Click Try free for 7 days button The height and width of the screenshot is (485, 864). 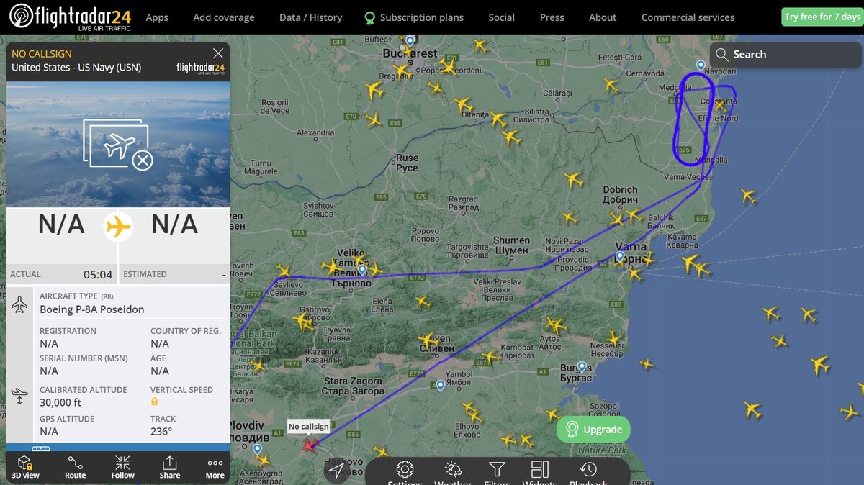822,17
